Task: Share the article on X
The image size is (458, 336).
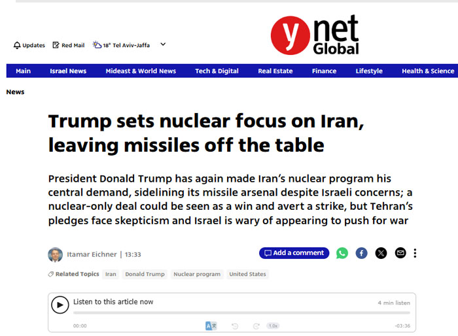Action: [x=381, y=253]
